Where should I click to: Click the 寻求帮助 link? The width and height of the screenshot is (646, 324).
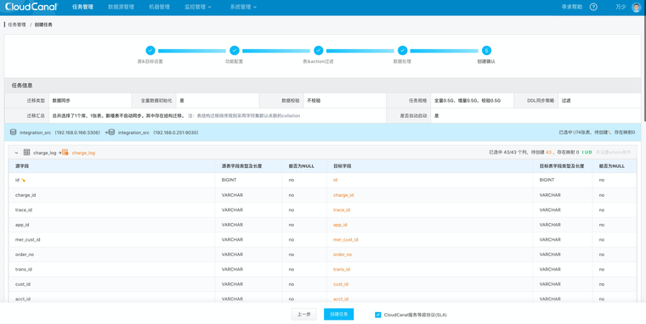click(x=572, y=7)
